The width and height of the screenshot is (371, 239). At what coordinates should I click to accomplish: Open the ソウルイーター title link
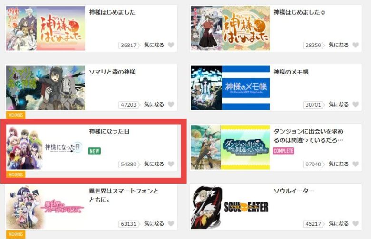[x=294, y=191]
